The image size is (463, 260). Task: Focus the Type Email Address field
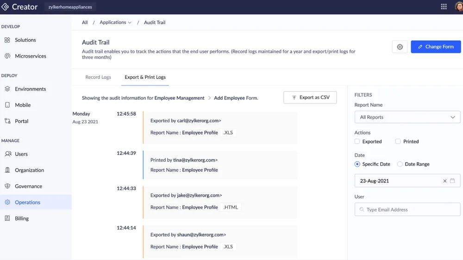[x=407, y=209]
